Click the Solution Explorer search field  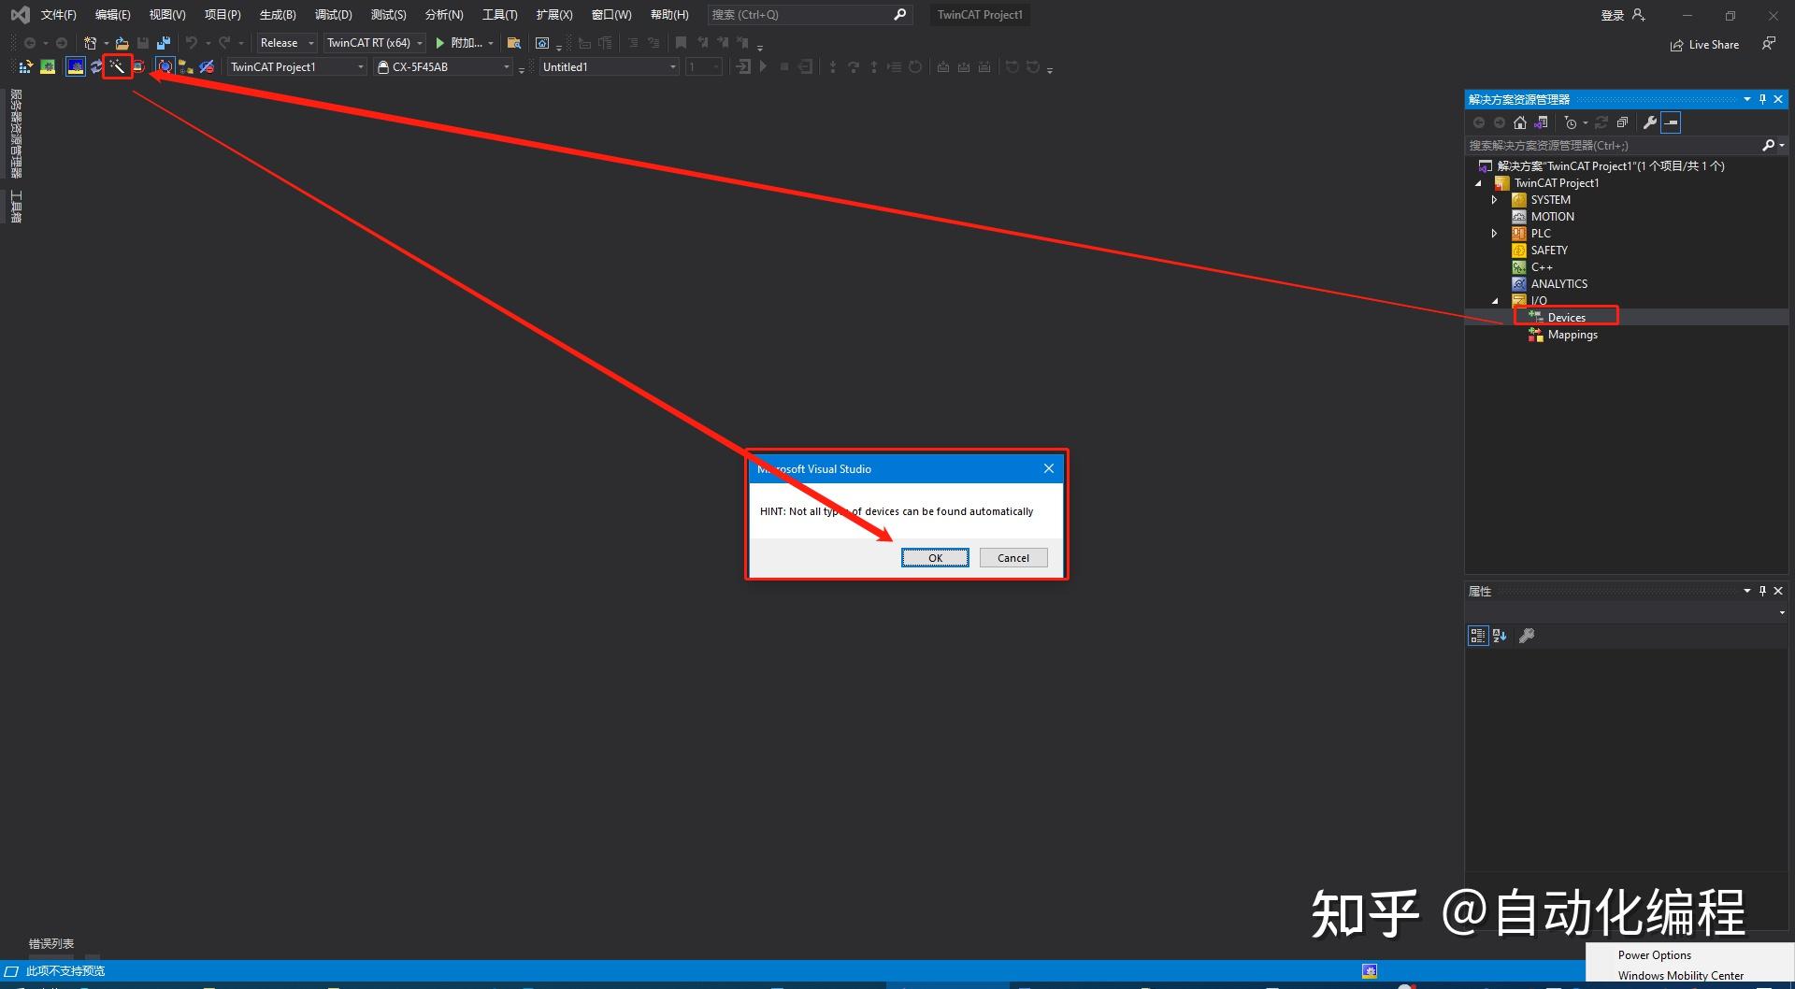pyautogui.click(x=1615, y=146)
